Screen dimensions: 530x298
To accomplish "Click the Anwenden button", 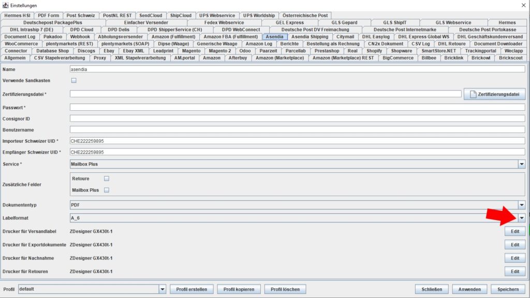I will [x=469, y=289].
